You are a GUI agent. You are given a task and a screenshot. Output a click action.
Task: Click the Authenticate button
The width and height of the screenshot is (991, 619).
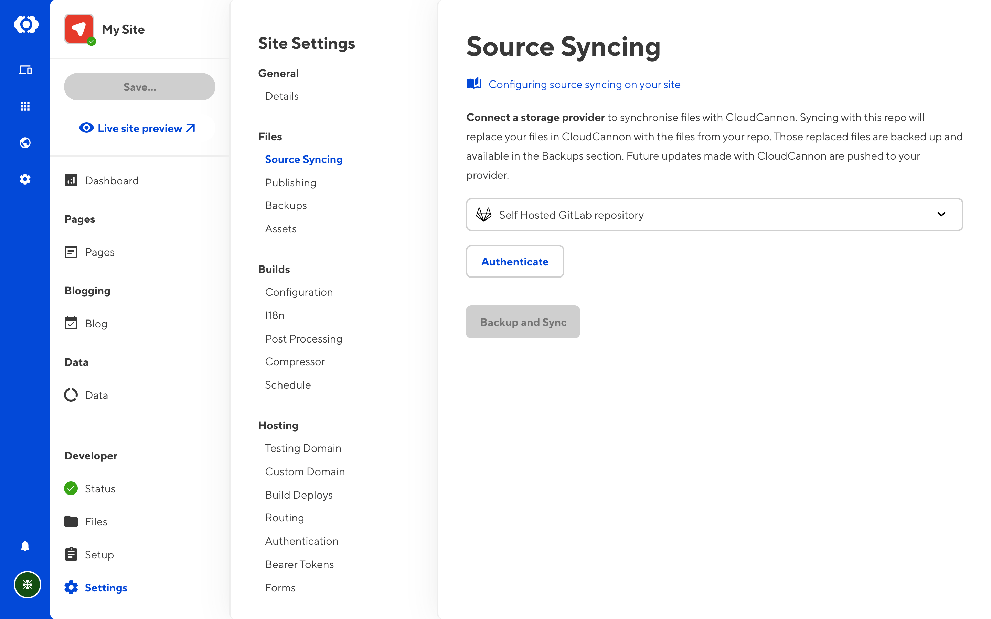pyautogui.click(x=514, y=262)
